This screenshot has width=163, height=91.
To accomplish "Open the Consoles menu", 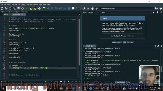I will (x=29, y=5).
